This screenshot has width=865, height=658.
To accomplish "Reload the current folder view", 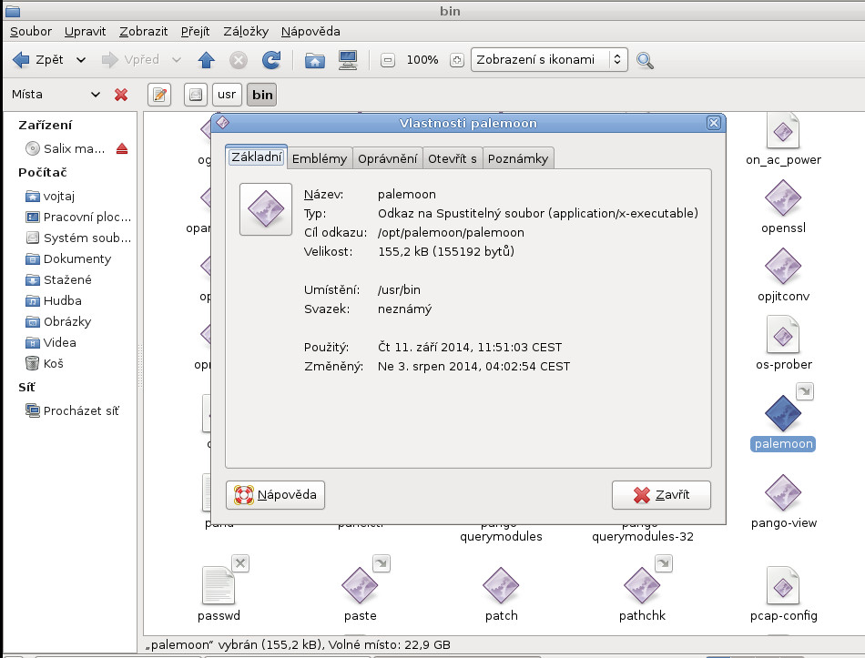I will click(270, 60).
